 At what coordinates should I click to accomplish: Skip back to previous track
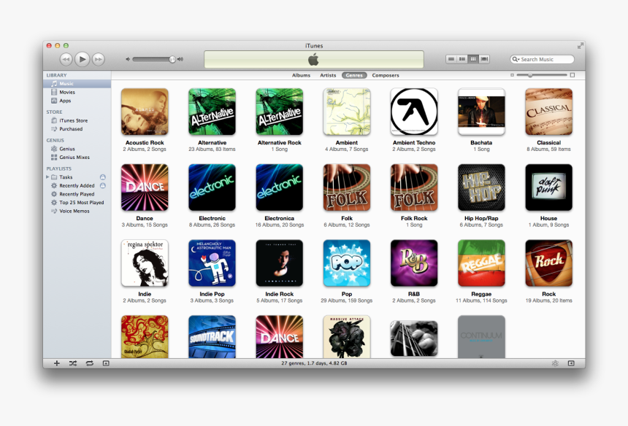click(x=66, y=59)
